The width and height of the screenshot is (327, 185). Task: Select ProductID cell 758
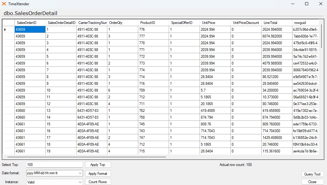point(154,117)
